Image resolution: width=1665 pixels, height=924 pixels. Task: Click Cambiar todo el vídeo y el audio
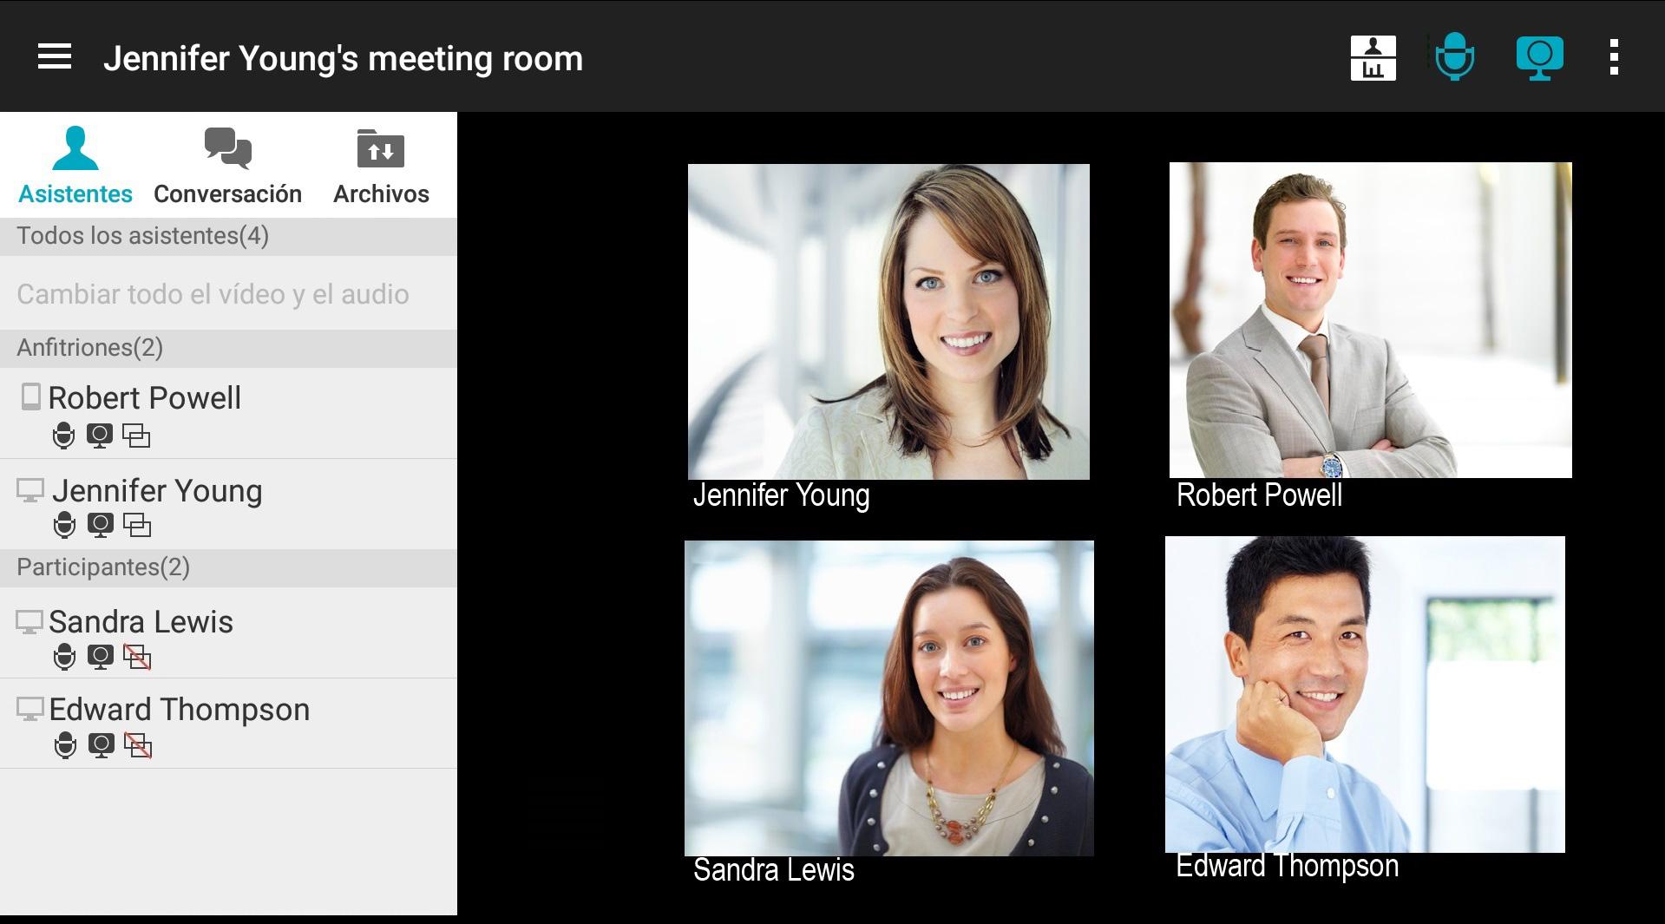coord(213,294)
